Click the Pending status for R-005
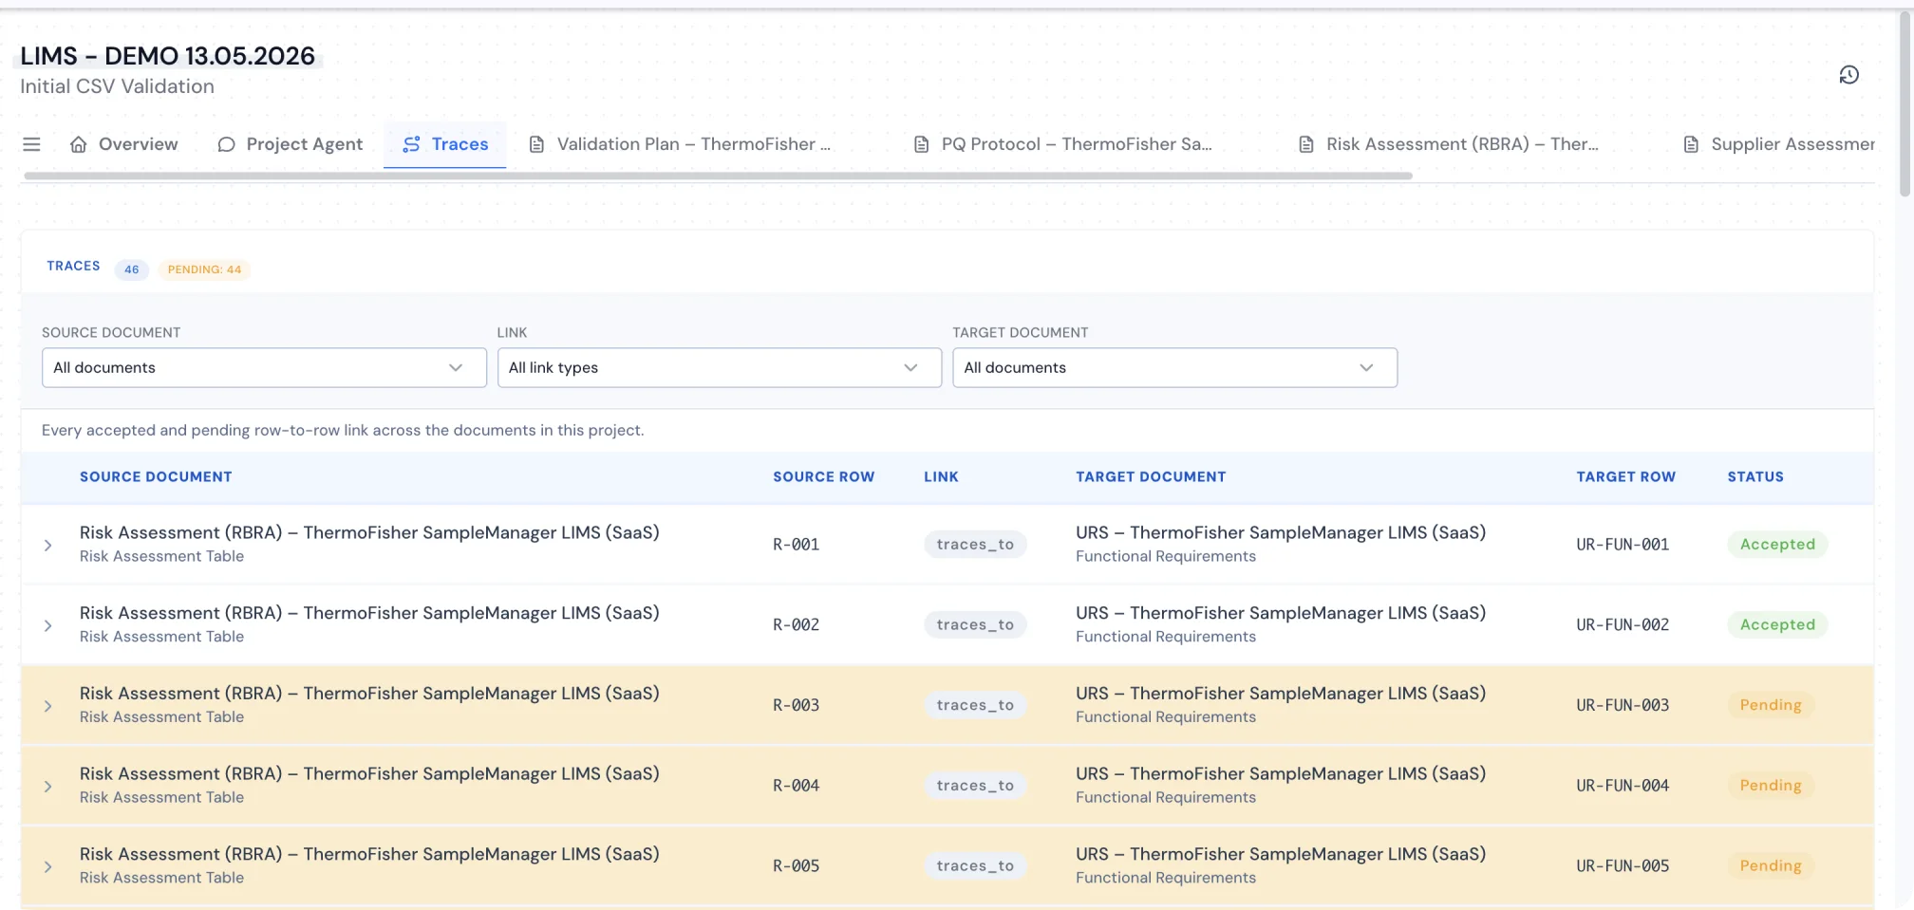This screenshot has height=910, width=1914. (1771, 865)
